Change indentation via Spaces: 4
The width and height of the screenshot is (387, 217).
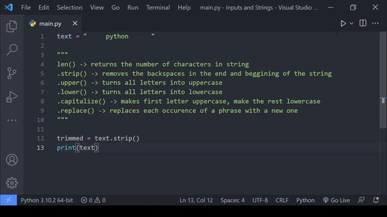point(232,200)
